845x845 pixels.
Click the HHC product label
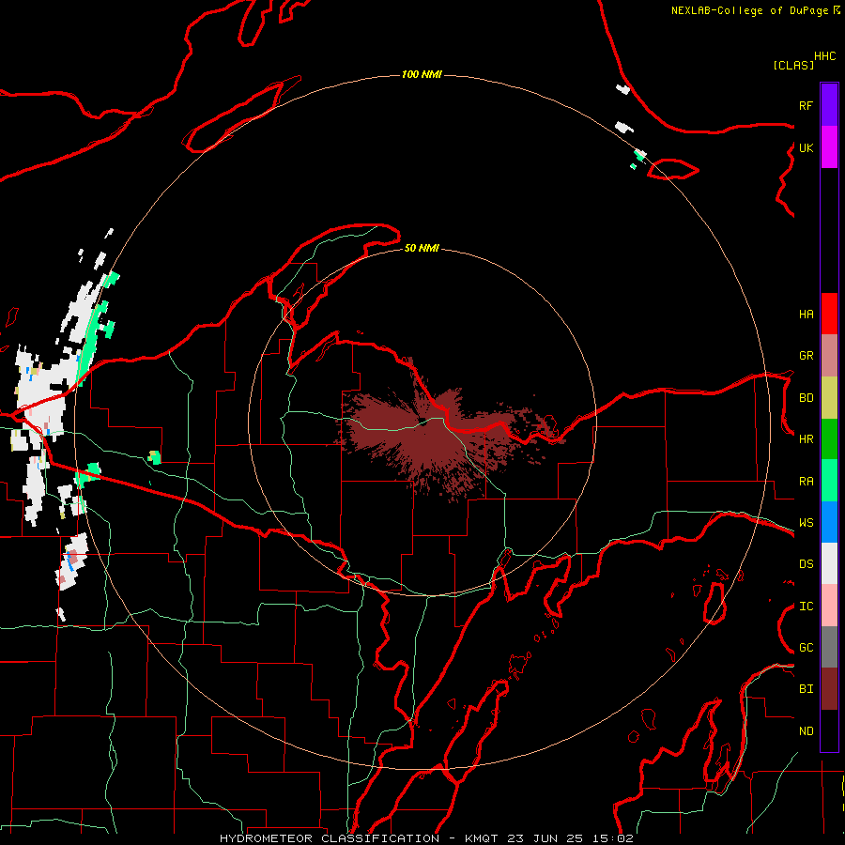[x=825, y=56]
